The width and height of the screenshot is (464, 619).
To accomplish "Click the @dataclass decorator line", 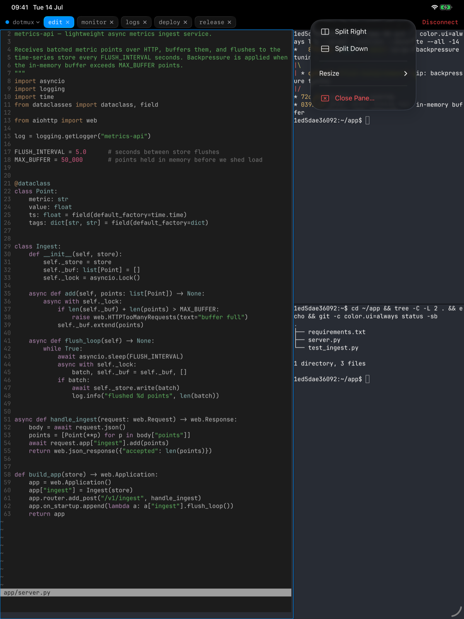I will [32, 183].
